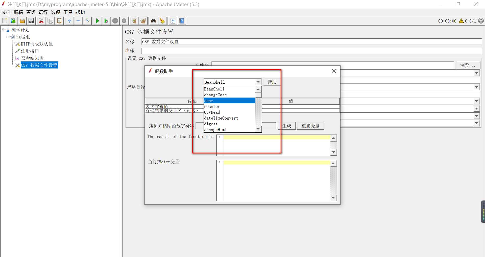The image size is (485, 257).
Task: Click the Open file folder icon
Action: (x=22, y=21)
